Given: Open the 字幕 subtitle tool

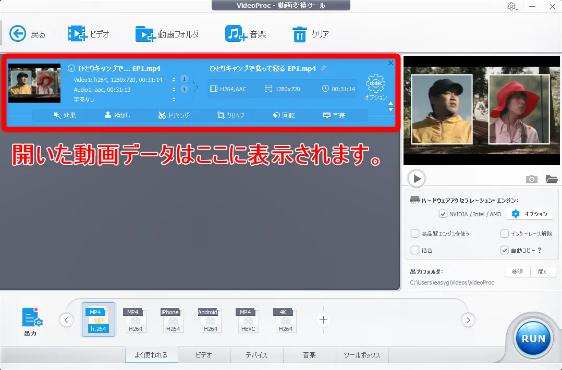Looking at the screenshot, I should [x=334, y=115].
